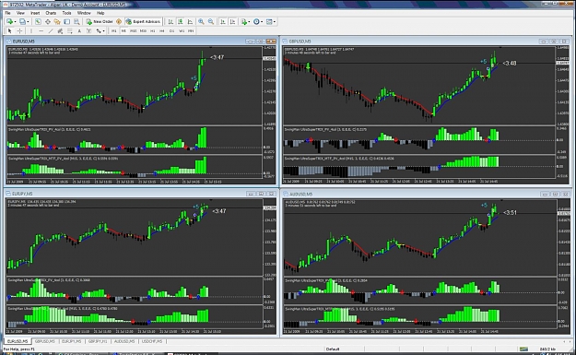Image resolution: width=576 pixels, height=355 pixels.
Task: Toggle Auto Scroll for the chart
Action: tap(223, 22)
